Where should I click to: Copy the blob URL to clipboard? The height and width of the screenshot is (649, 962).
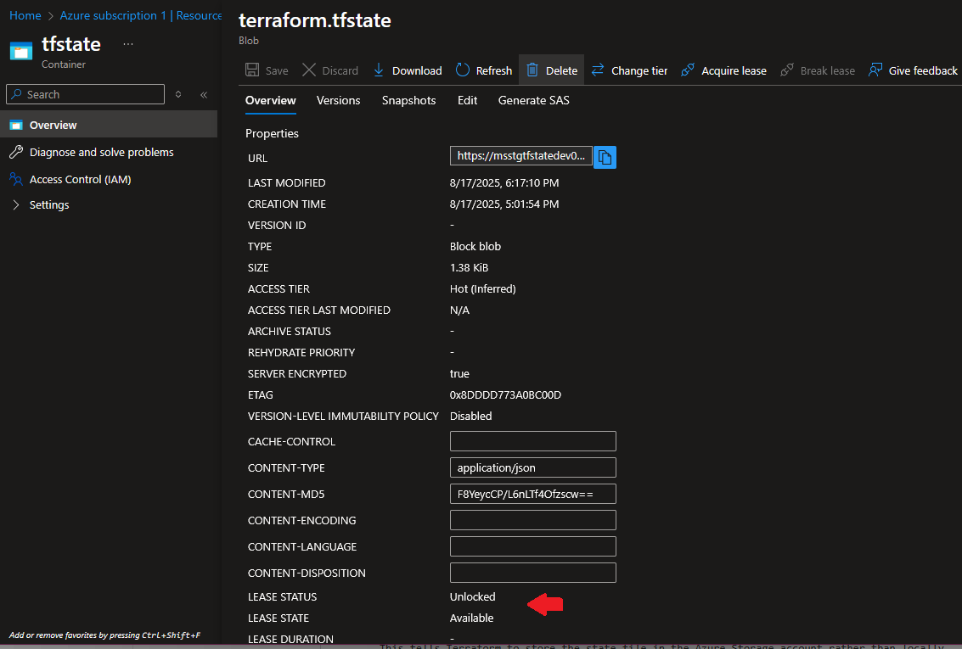tap(605, 158)
